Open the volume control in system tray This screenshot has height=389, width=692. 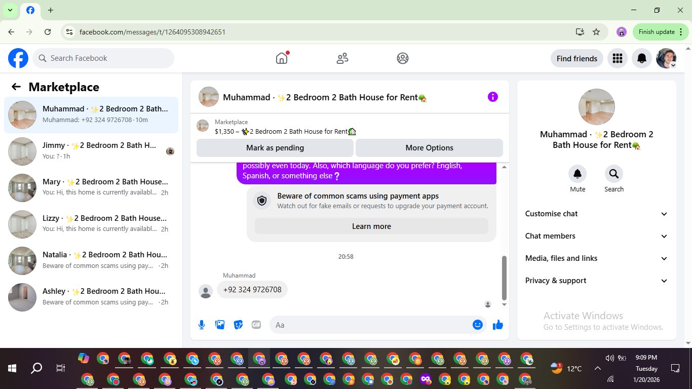(x=609, y=358)
